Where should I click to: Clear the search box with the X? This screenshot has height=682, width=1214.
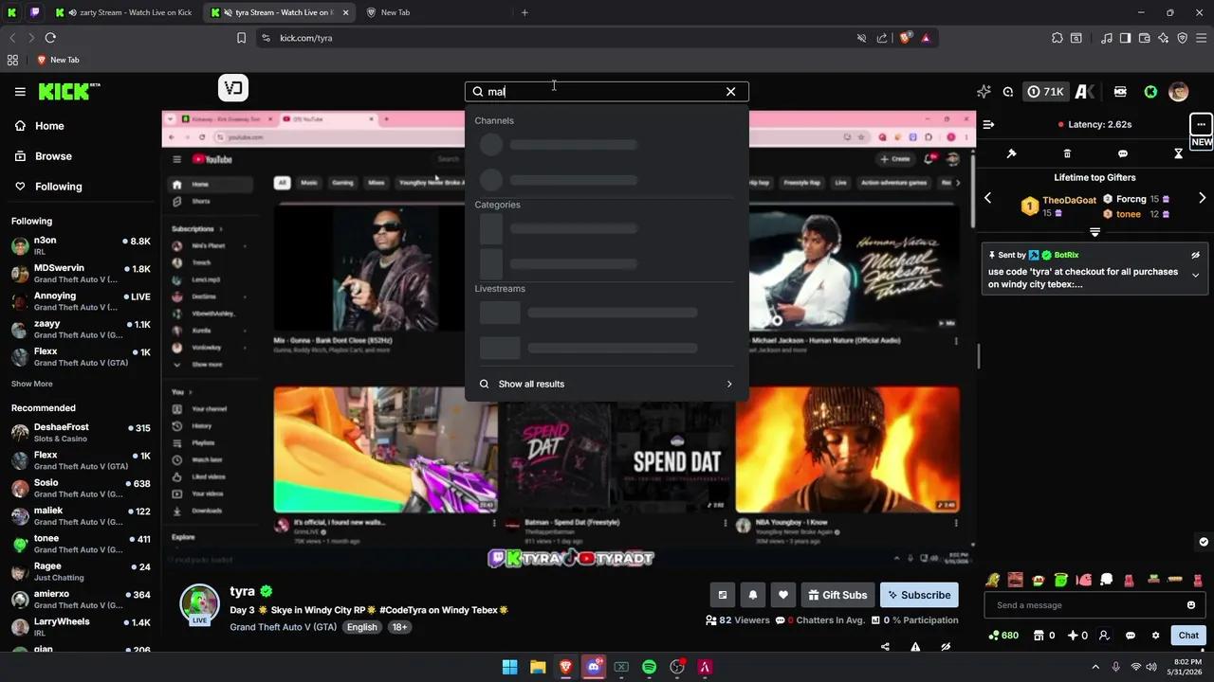click(x=730, y=92)
